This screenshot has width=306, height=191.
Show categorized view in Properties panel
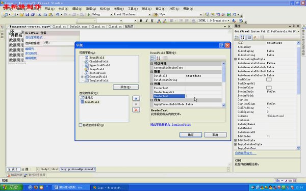click(237, 37)
